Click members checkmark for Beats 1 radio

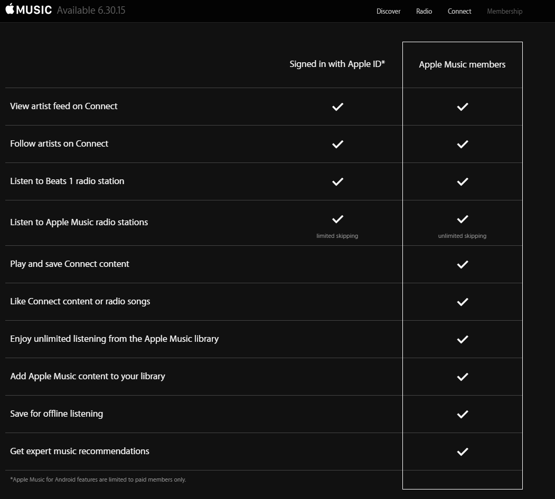click(x=463, y=181)
